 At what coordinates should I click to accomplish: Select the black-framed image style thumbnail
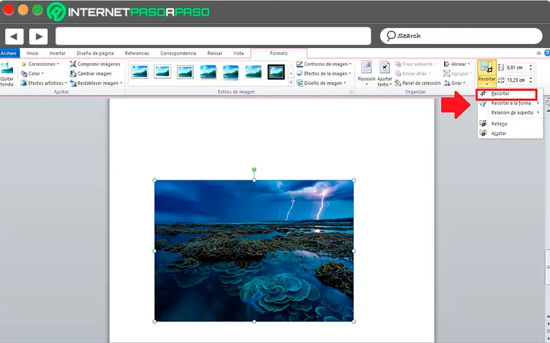276,71
